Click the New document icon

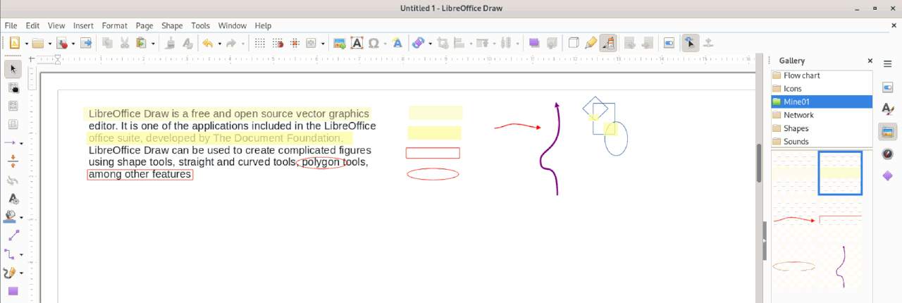pyautogui.click(x=15, y=43)
